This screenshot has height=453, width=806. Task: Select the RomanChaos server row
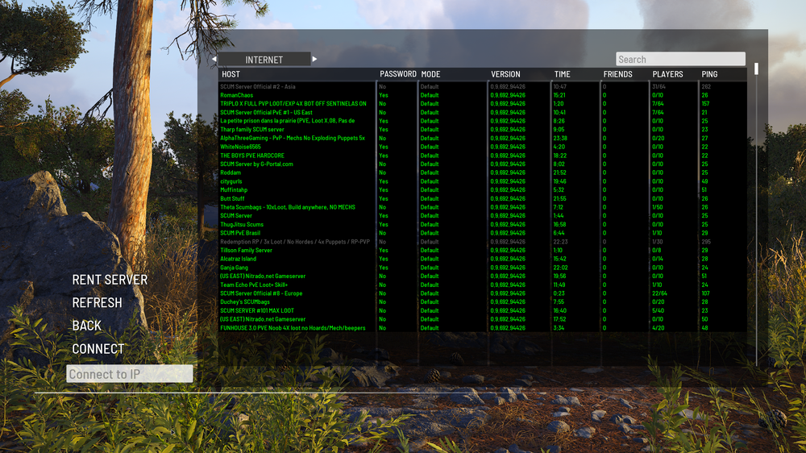[x=482, y=95]
